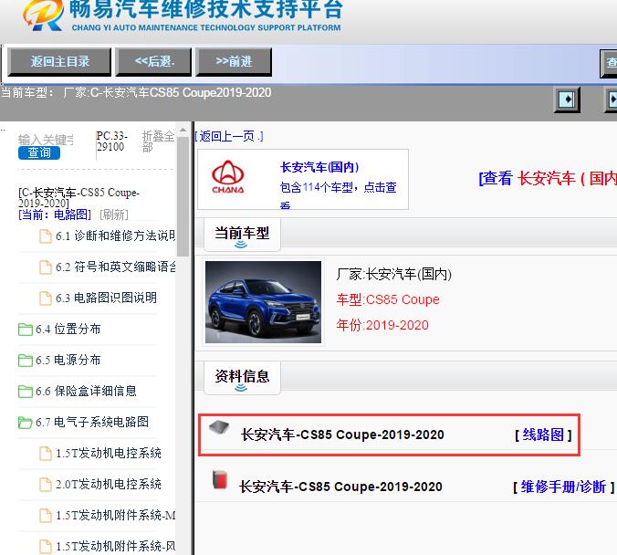Image resolution: width=617 pixels, height=555 pixels.
Task: Click the first panel arrow icon in gray bar
Action: [x=567, y=99]
